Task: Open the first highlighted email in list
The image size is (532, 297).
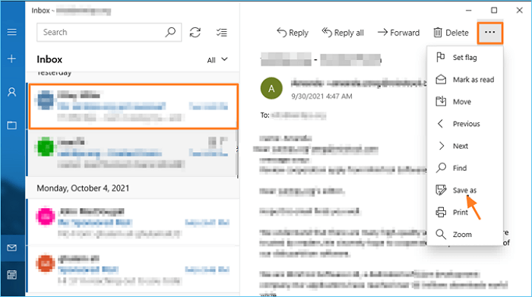Action: pos(134,106)
